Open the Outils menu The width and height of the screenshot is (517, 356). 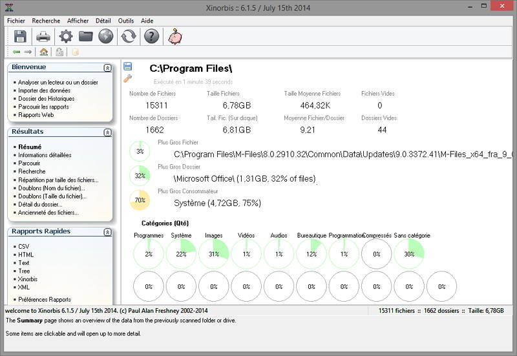coord(126,21)
